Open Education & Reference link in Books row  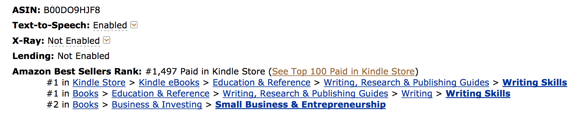[x=161, y=94]
